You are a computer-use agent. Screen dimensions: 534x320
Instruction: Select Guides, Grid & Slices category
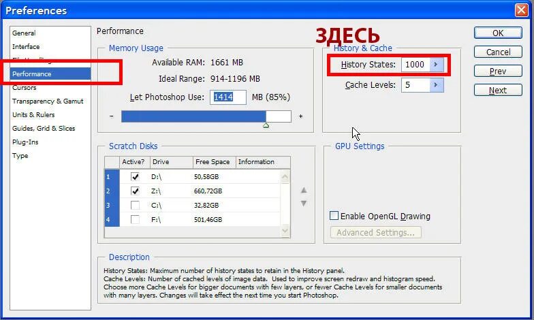pyautogui.click(x=44, y=128)
